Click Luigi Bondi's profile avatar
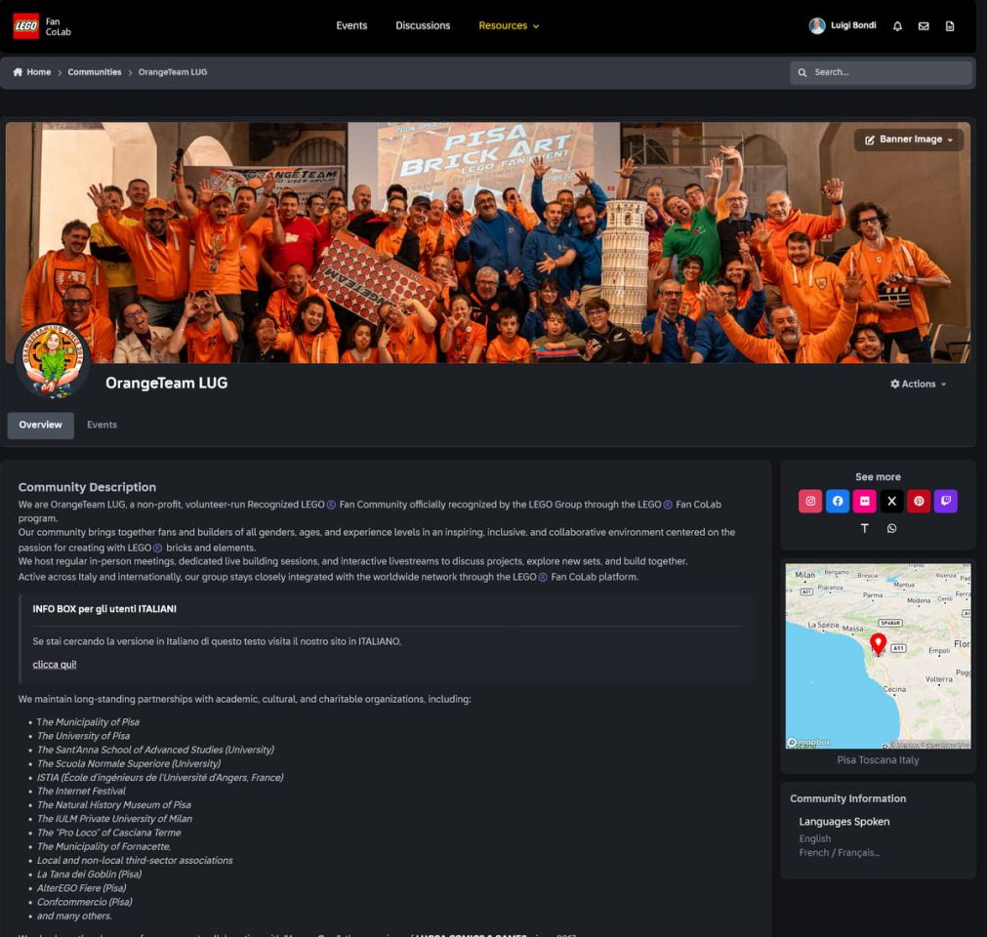 (x=817, y=25)
